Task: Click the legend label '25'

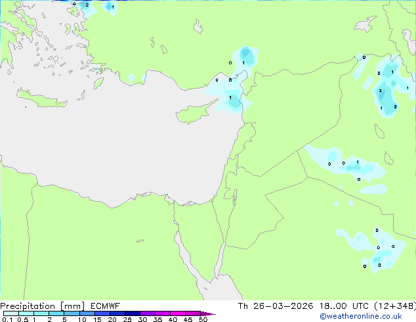Action: pyautogui.click(x=127, y=319)
